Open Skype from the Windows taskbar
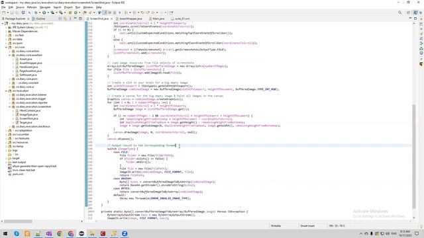This screenshot has width=424, height=238. click(17, 233)
